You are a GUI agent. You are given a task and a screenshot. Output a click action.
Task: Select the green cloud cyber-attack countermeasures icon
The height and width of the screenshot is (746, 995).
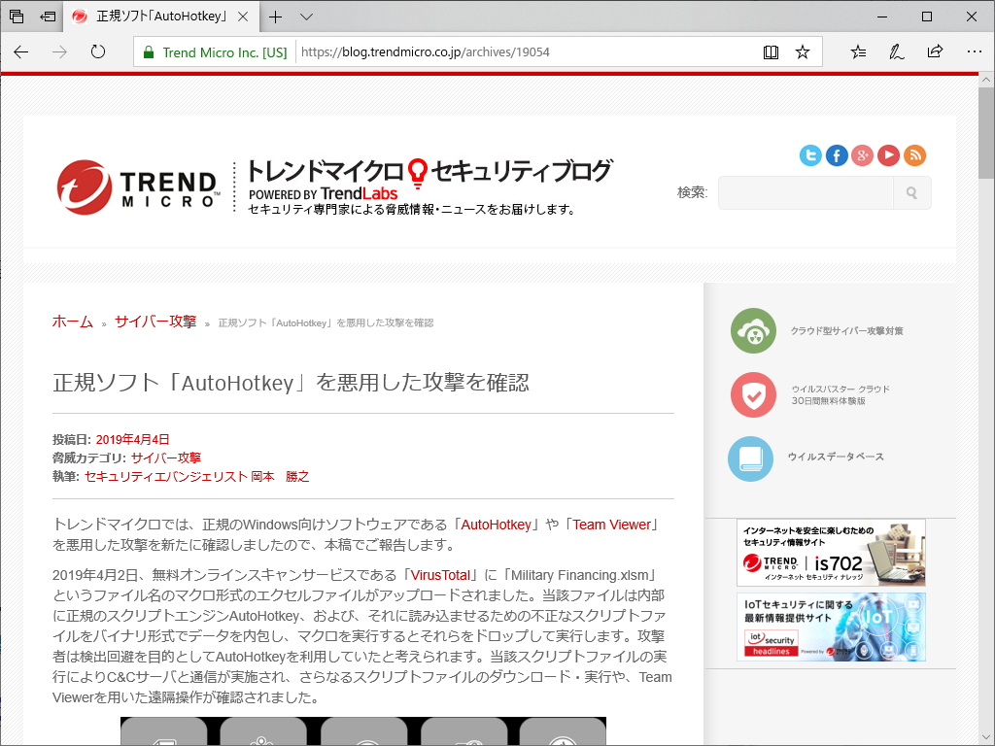752,330
